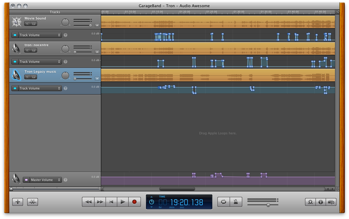
Task: Collapse tron-nocentre automation lane triangle
Action: (x=97, y=52)
